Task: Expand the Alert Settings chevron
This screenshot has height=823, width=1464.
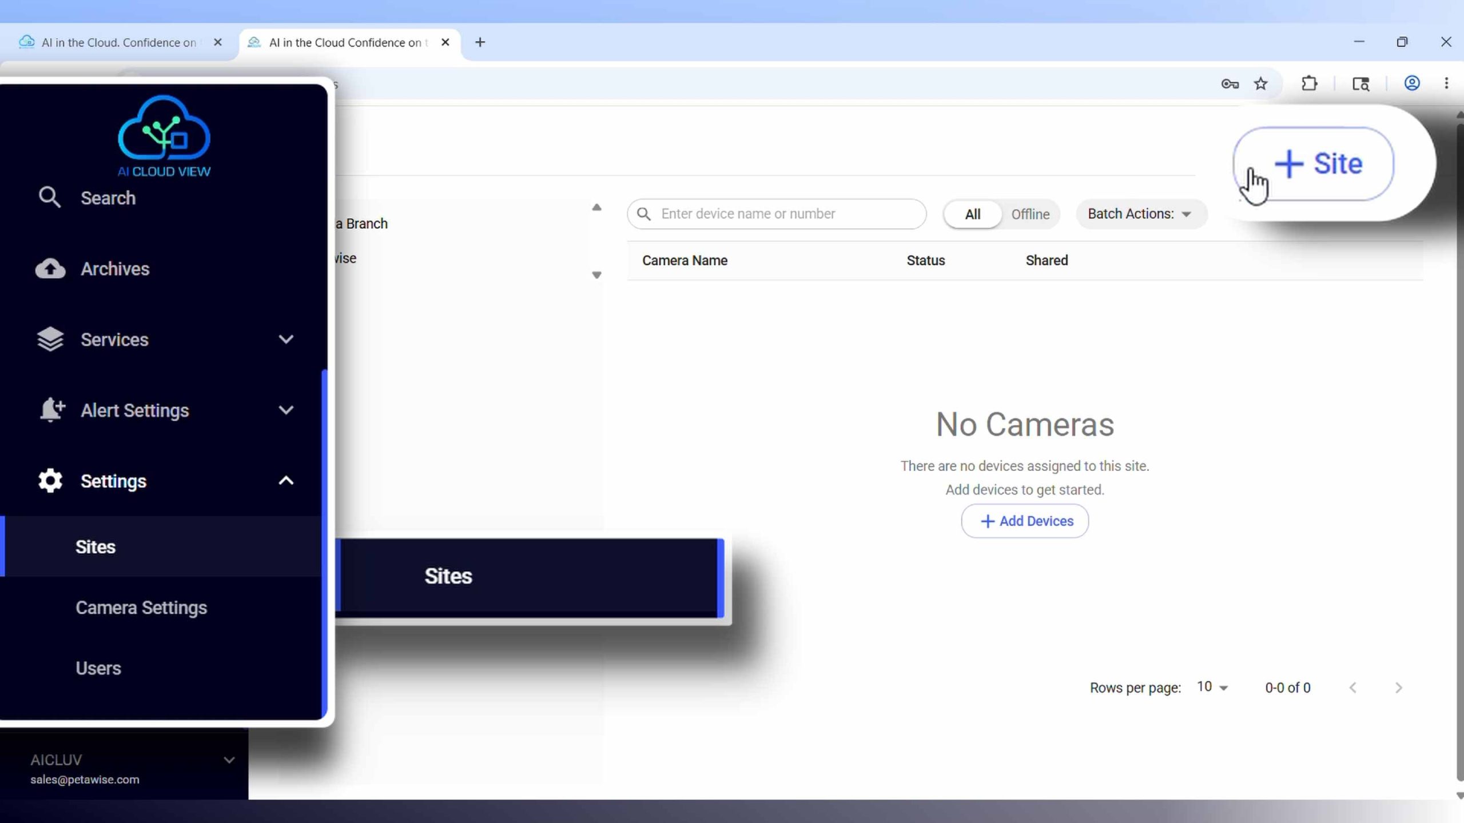Action: point(286,410)
